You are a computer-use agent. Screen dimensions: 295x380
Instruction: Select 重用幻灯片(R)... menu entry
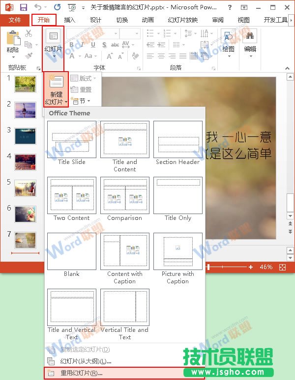click(124, 373)
